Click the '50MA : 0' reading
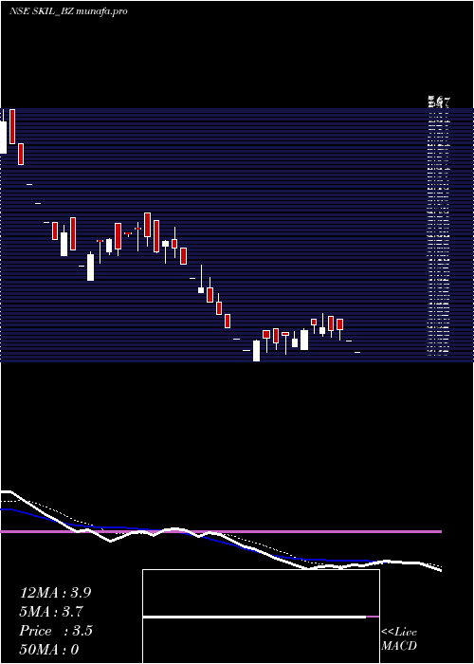This screenshot has width=474, height=664. (x=49, y=650)
